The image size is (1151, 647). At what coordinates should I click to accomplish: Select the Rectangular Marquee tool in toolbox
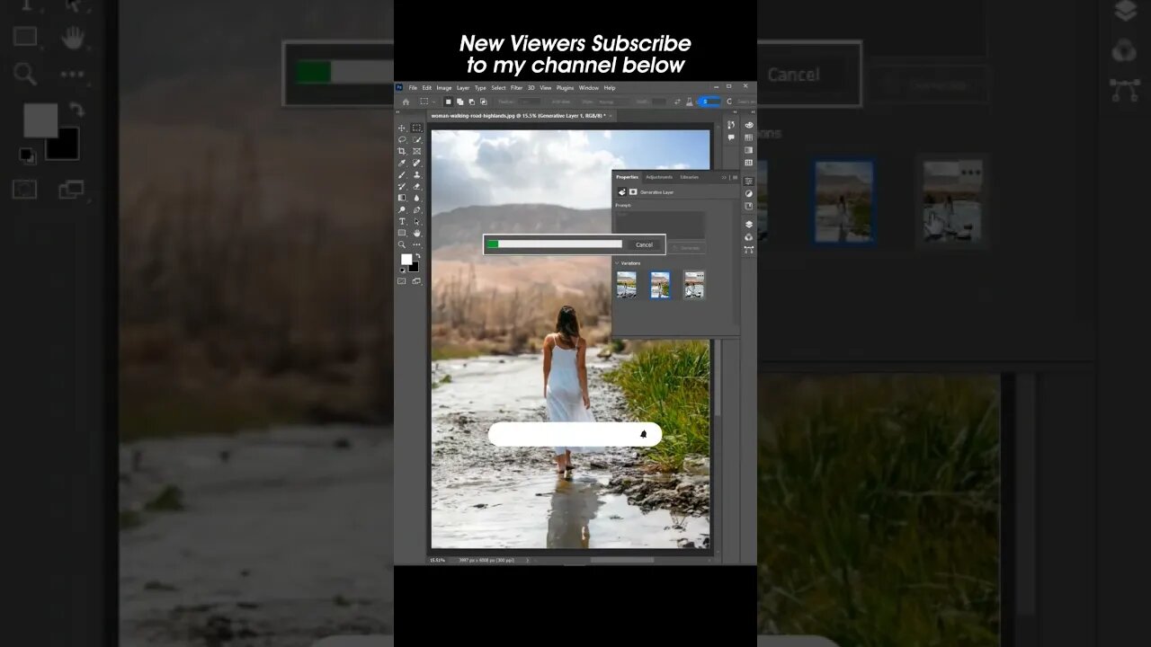point(416,128)
